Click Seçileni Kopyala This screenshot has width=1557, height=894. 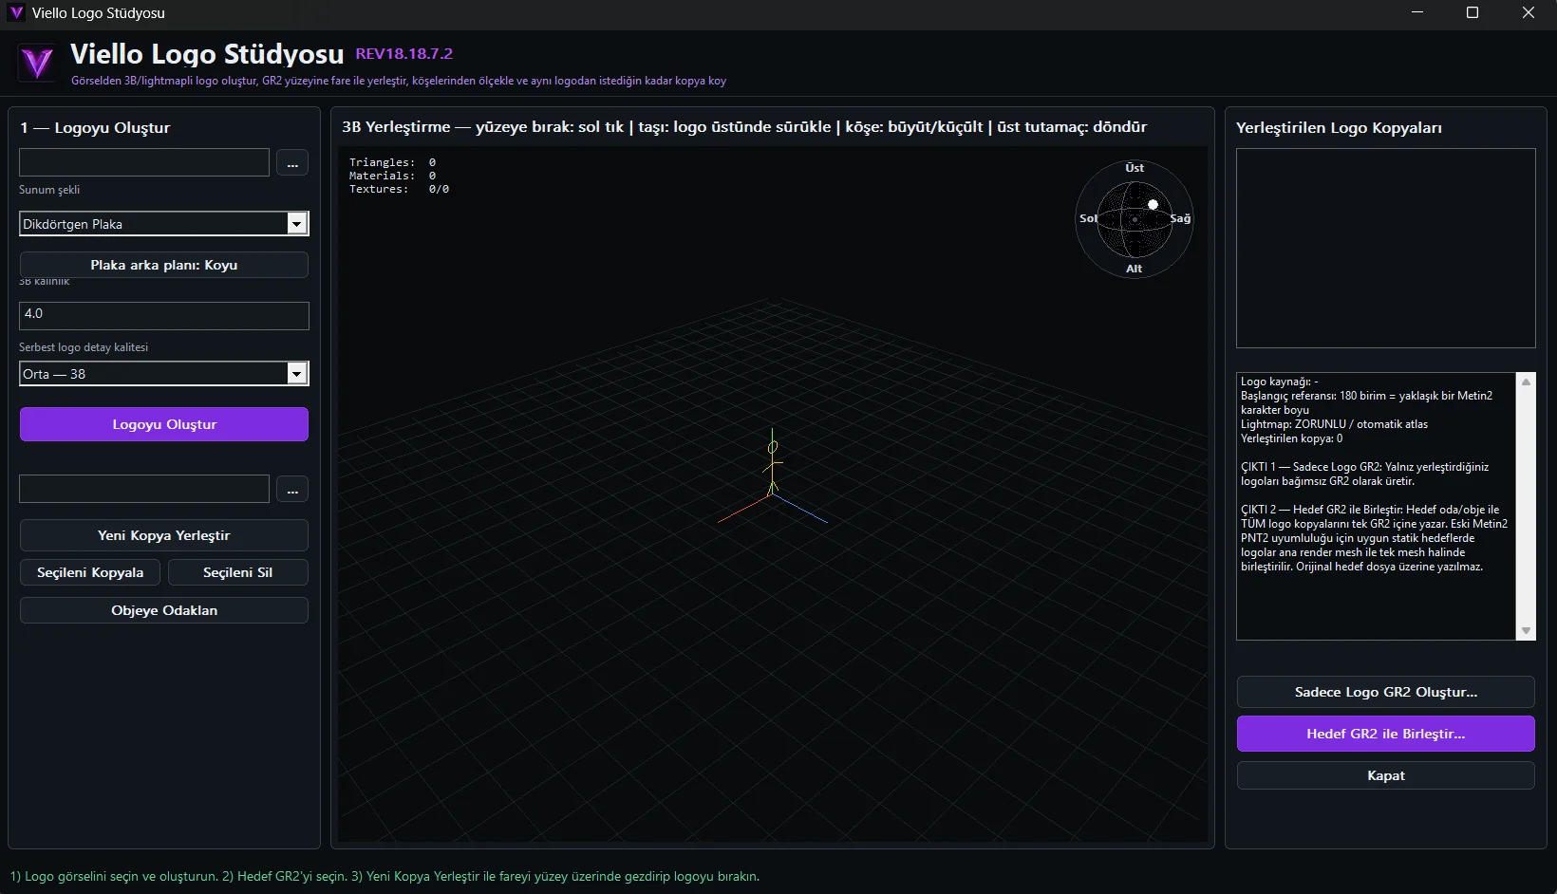(x=90, y=572)
